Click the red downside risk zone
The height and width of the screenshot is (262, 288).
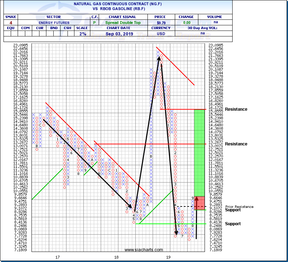[x=199, y=203]
